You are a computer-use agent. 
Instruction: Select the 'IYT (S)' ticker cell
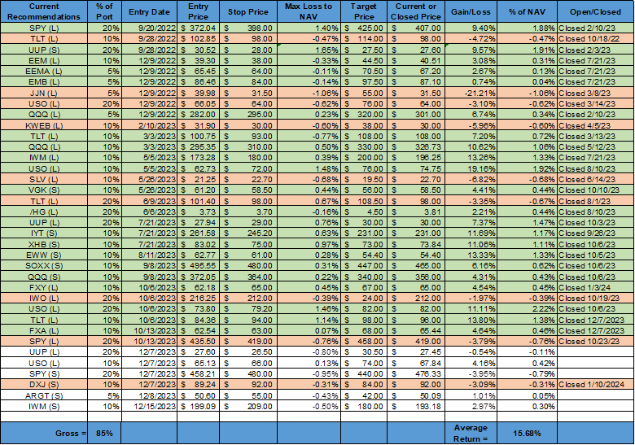44,233
